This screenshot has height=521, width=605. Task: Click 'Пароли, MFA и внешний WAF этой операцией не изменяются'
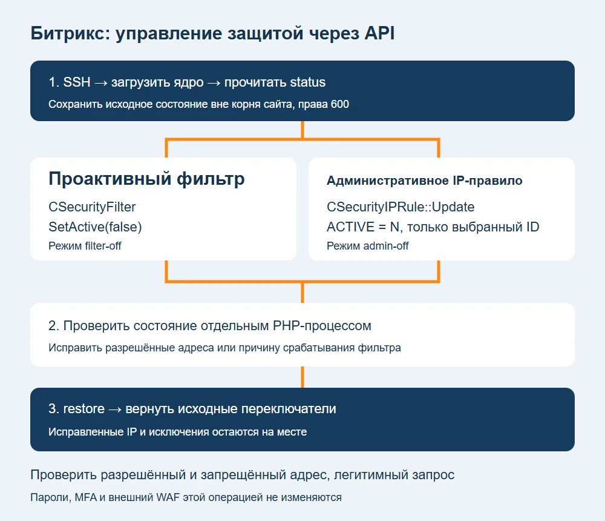(x=186, y=497)
